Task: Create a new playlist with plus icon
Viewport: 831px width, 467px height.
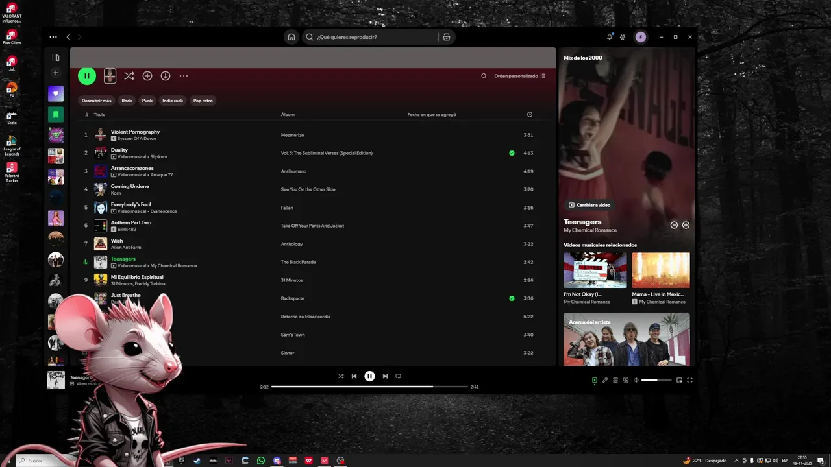Action: click(56, 73)
